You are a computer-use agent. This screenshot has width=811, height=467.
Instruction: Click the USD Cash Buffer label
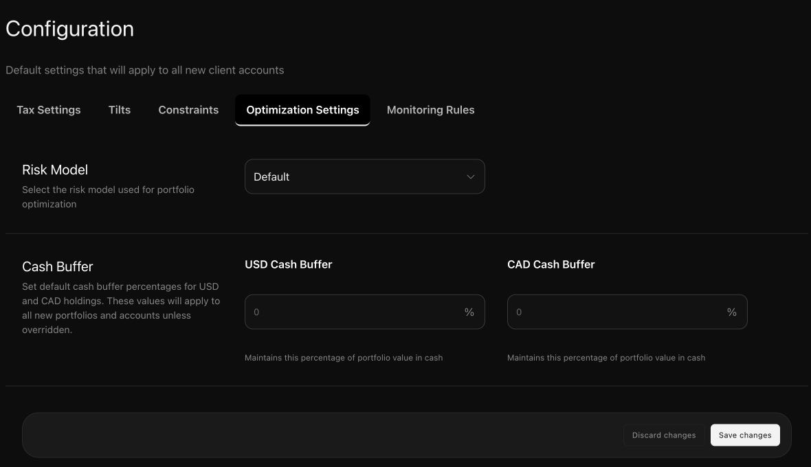coord(288,264)
